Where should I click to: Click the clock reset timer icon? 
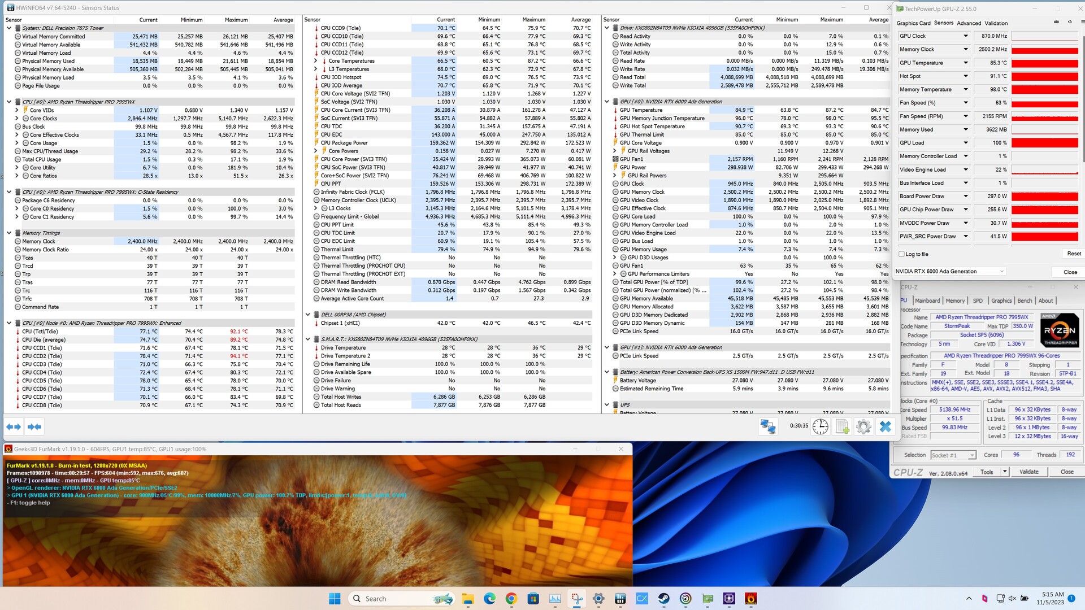click(820, 427)
